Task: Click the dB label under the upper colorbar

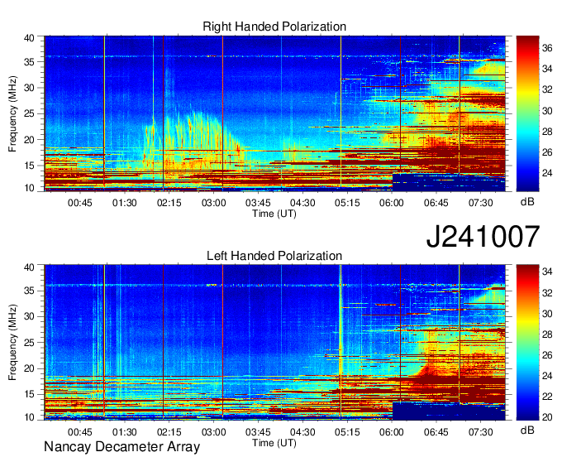Action: (x=527, y=201)
